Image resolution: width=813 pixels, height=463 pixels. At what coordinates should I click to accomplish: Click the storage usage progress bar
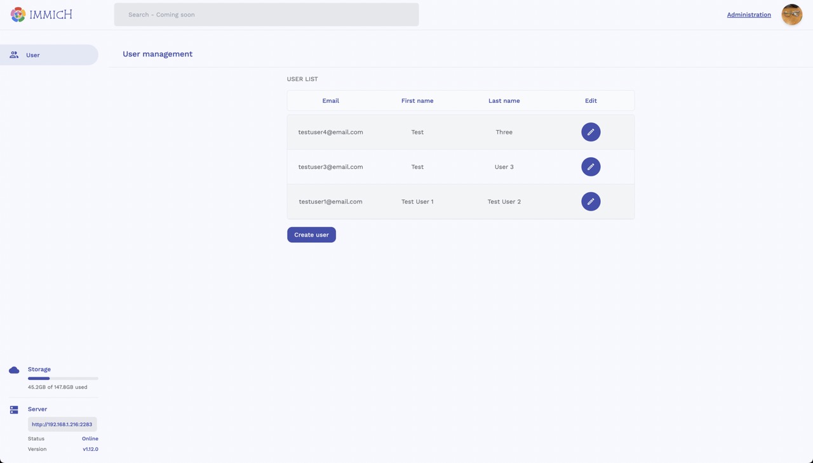[x=62, y=378]
